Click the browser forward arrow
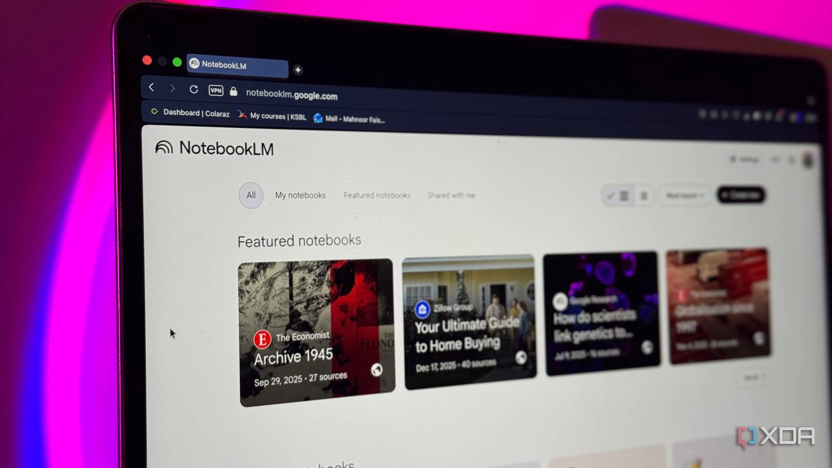 (173, 88)
